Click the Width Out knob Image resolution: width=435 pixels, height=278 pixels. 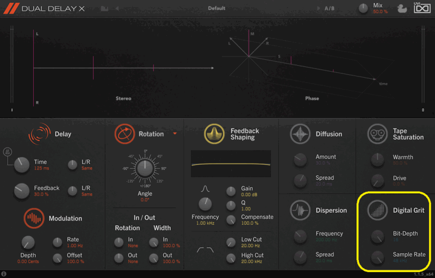[x=153, y=258]
